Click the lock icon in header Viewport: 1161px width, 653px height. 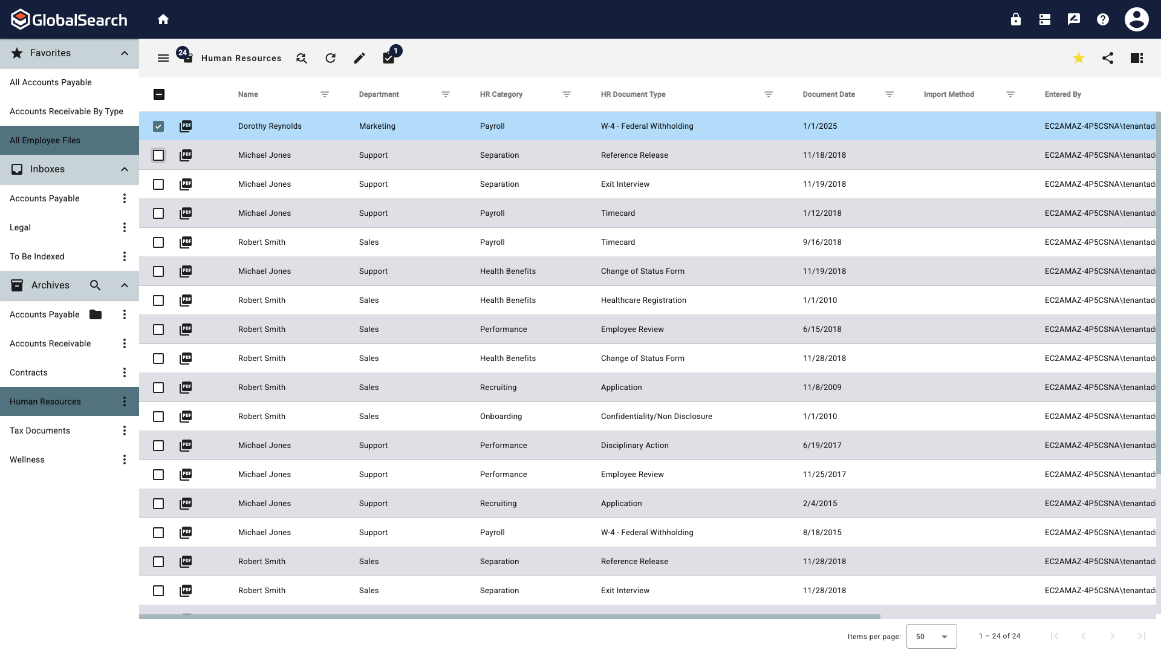[1016, 19]
